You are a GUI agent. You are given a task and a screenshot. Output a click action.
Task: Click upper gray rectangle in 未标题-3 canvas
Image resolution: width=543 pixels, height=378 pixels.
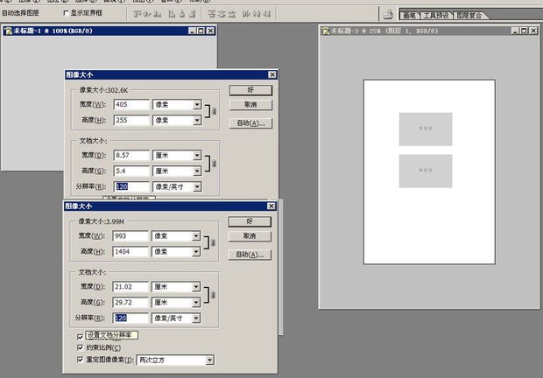[425, 129]
